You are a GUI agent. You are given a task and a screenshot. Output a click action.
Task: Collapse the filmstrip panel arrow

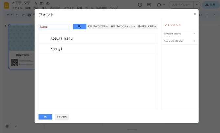pyautogui.click(x=16, y=126)
